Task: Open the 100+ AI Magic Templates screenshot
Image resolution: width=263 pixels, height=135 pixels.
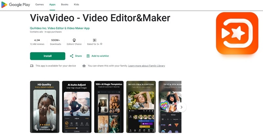Action: (109, 107)
